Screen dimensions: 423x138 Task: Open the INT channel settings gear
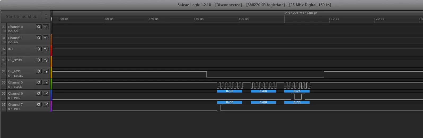coord(39,49)
